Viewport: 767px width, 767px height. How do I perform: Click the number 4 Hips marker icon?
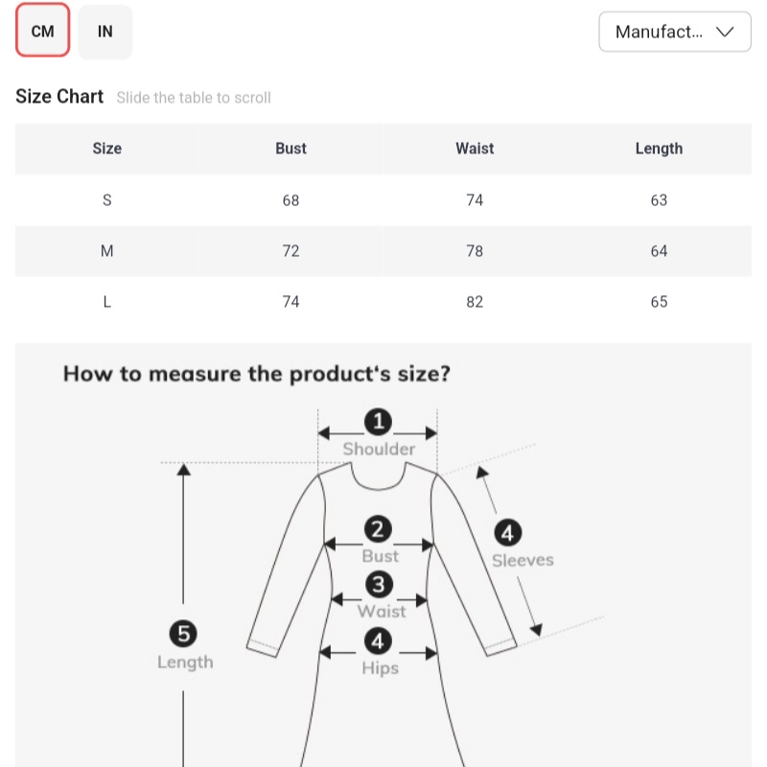click(x=379, y=640)
